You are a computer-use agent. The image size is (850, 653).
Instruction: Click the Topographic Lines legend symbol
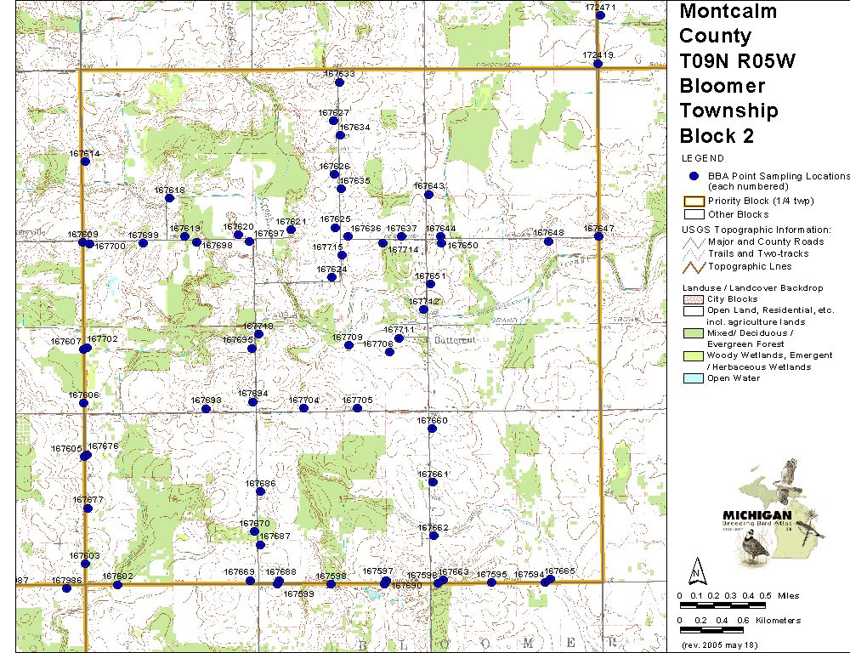[694, 266]
